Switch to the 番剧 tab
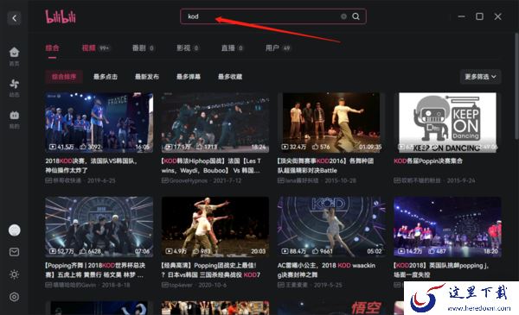Screen dimensions: 519x315 point(143,48)
